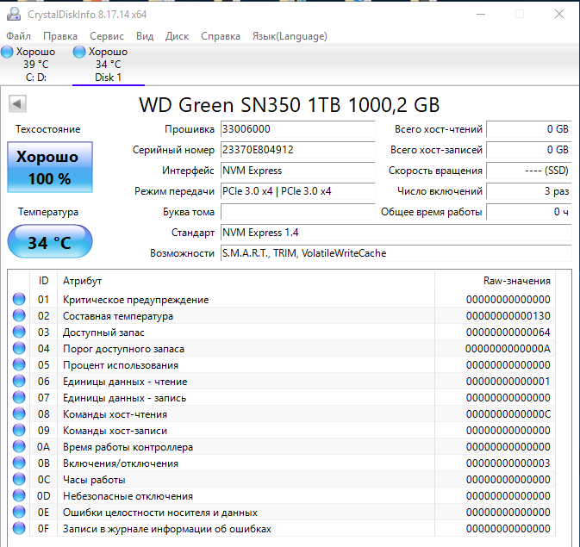
Task: Open the Диск menu
Action: (177, 36)
